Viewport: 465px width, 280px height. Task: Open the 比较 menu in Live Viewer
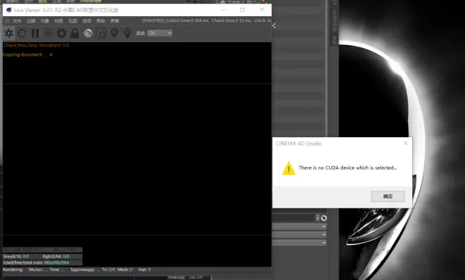[73, 21]
